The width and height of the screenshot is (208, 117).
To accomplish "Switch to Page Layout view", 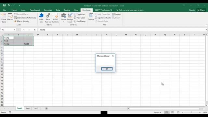I will (173, 112).
